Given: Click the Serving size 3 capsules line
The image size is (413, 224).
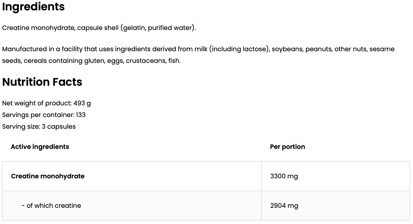Looking at the screenshot, I should 39,127.
